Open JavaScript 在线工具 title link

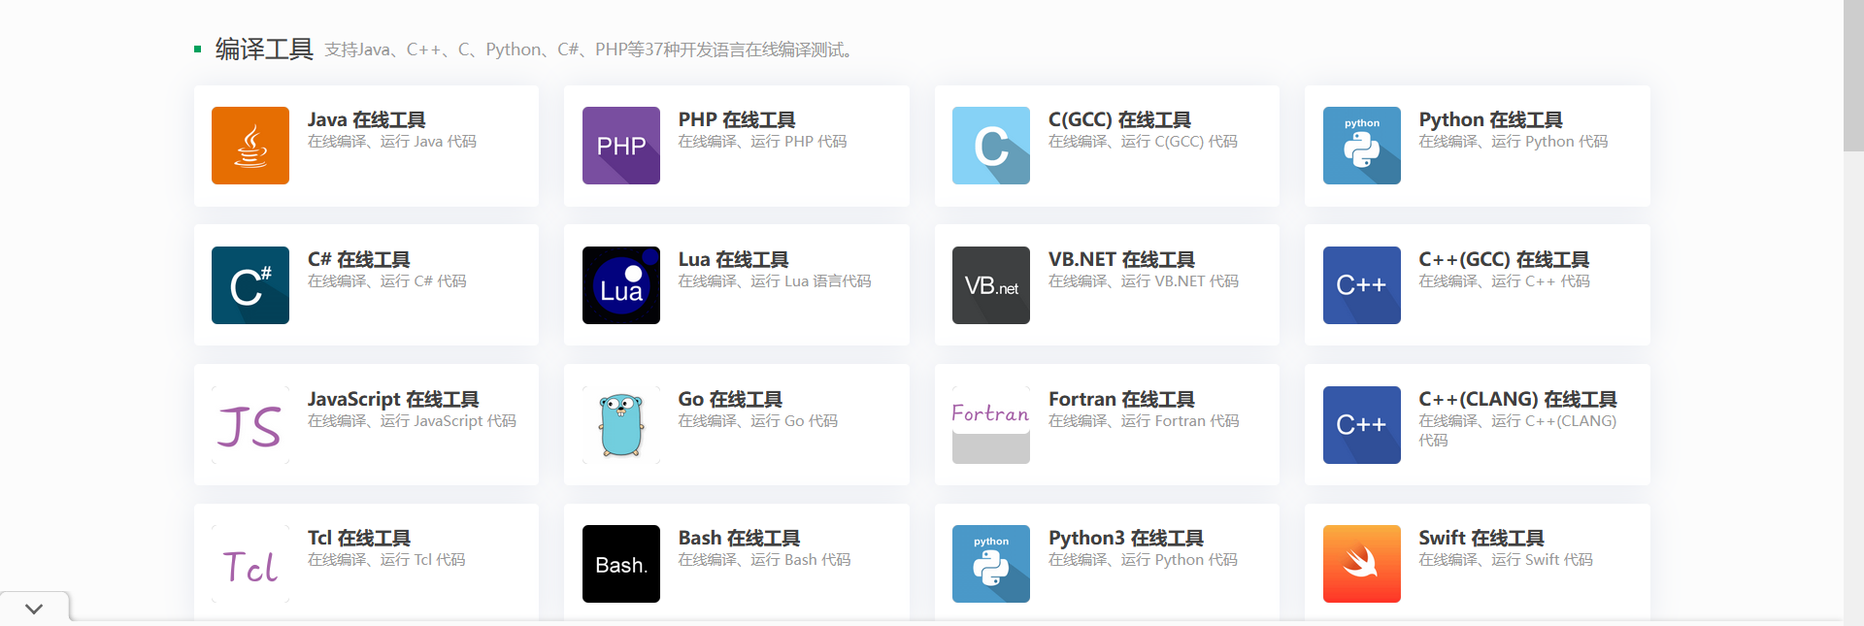(393, 400)
